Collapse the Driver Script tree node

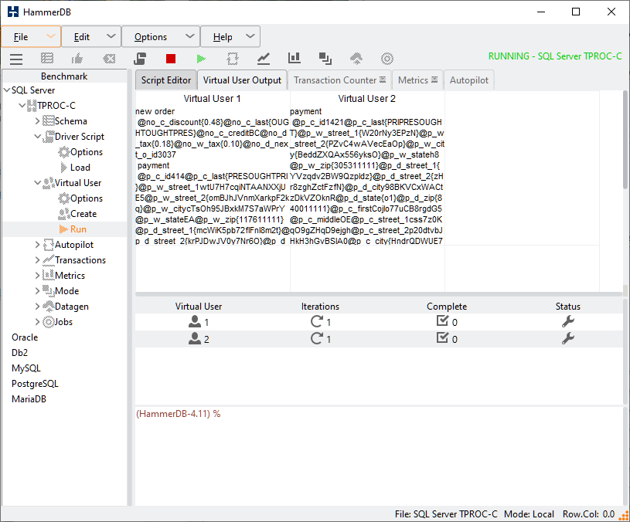click(37, 137)
